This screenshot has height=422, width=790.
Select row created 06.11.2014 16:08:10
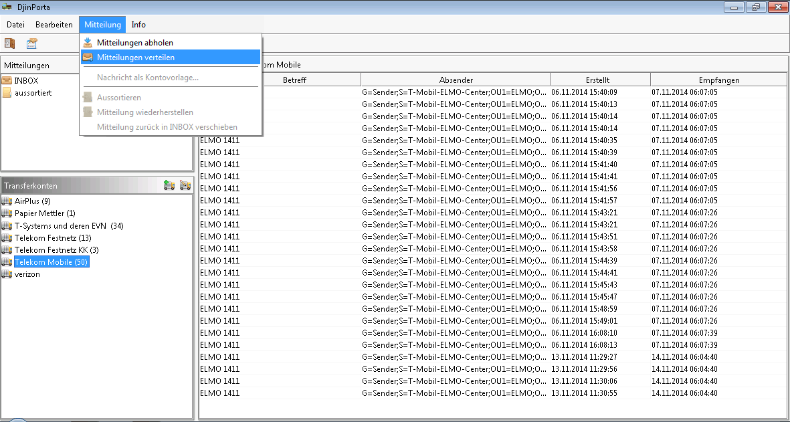[493, 333]
